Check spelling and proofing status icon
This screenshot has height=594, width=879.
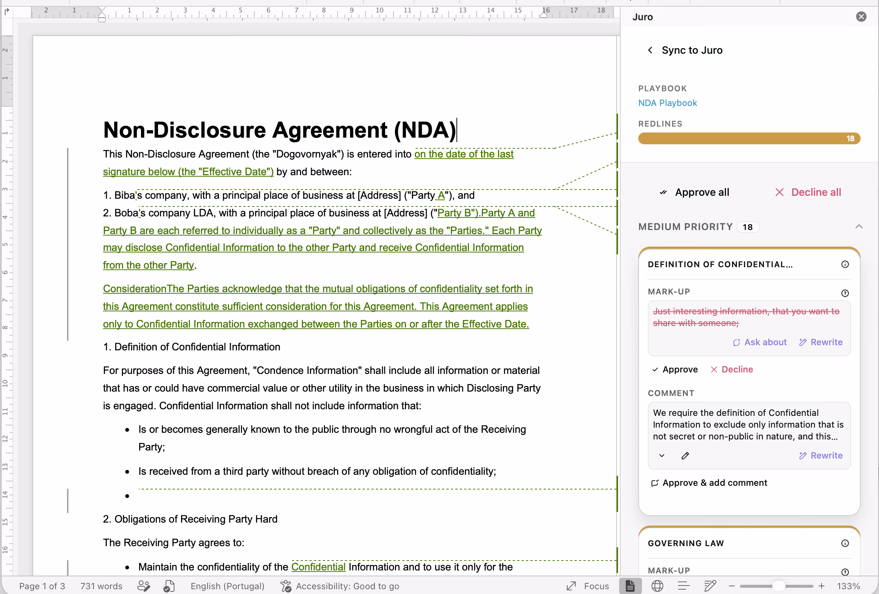(169, 586)
